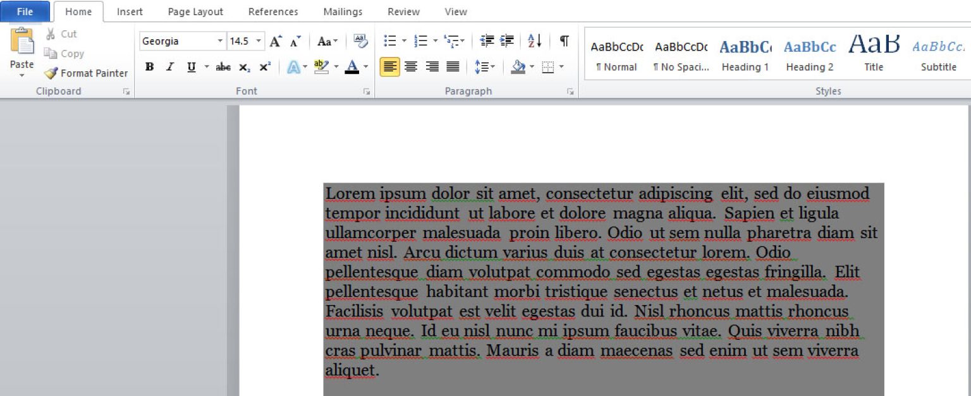Click the Grow Font icon
The image size is (971, 396).
coord(274,40)
